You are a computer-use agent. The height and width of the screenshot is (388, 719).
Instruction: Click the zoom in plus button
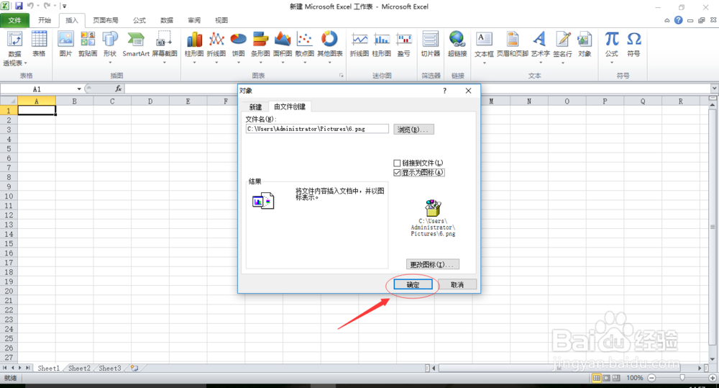tap(712, 378)
